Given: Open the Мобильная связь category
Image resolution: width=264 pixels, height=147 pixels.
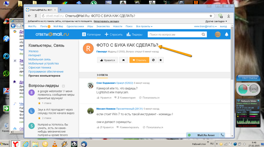Looking at the screenshot, I should click(x=39, y=60).
